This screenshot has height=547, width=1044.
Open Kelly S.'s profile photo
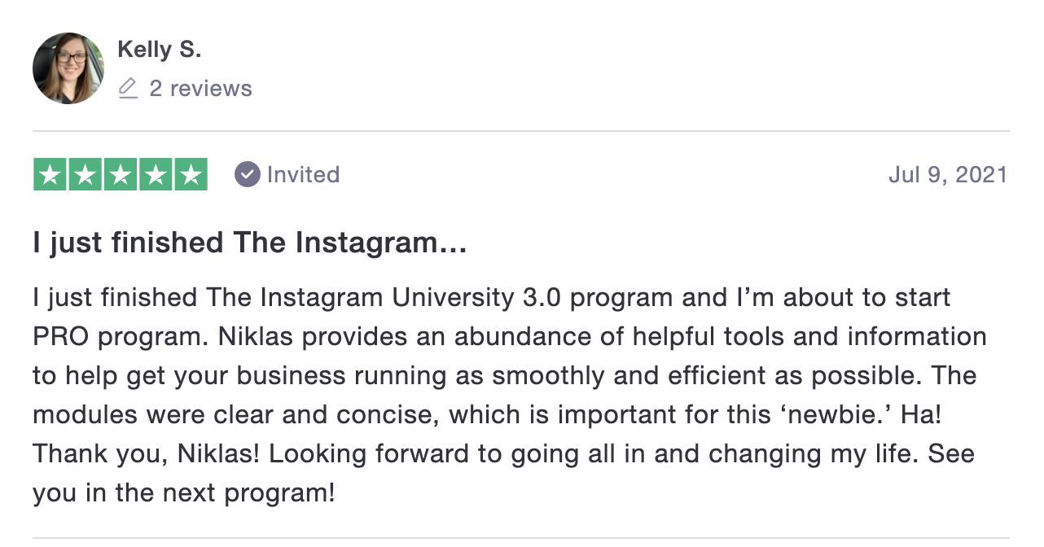[x=68, y=68]
